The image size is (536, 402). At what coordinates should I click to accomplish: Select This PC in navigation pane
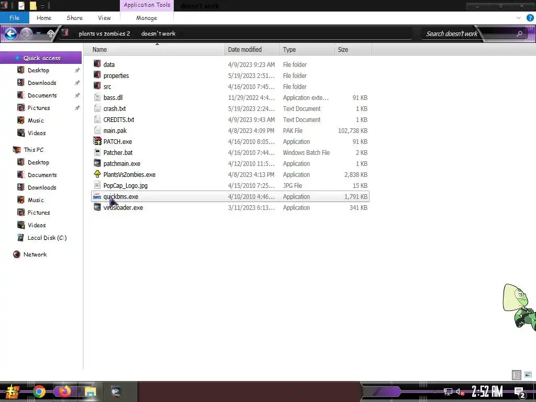(x=33, y=149)
